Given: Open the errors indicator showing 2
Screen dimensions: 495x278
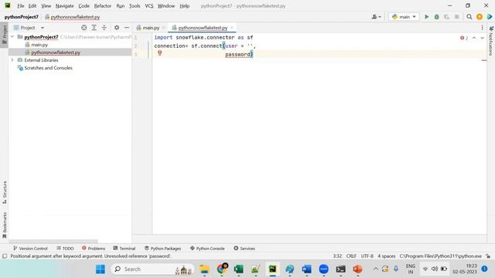Looking at the screenshot, I should coord(464,38).
